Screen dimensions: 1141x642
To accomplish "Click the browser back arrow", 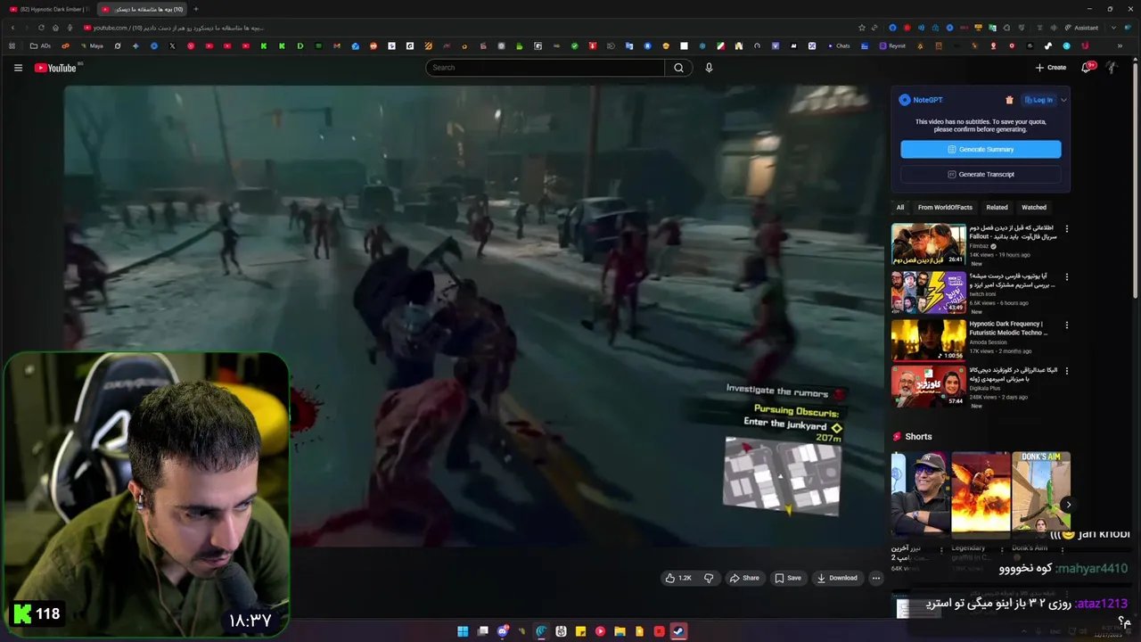I will tap(12, 28).
